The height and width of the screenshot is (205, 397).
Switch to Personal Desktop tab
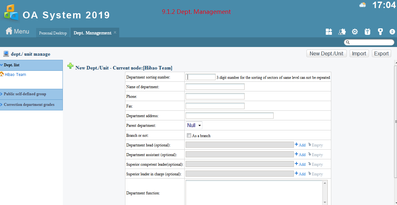pyautogui.click(x=53, y=33)
